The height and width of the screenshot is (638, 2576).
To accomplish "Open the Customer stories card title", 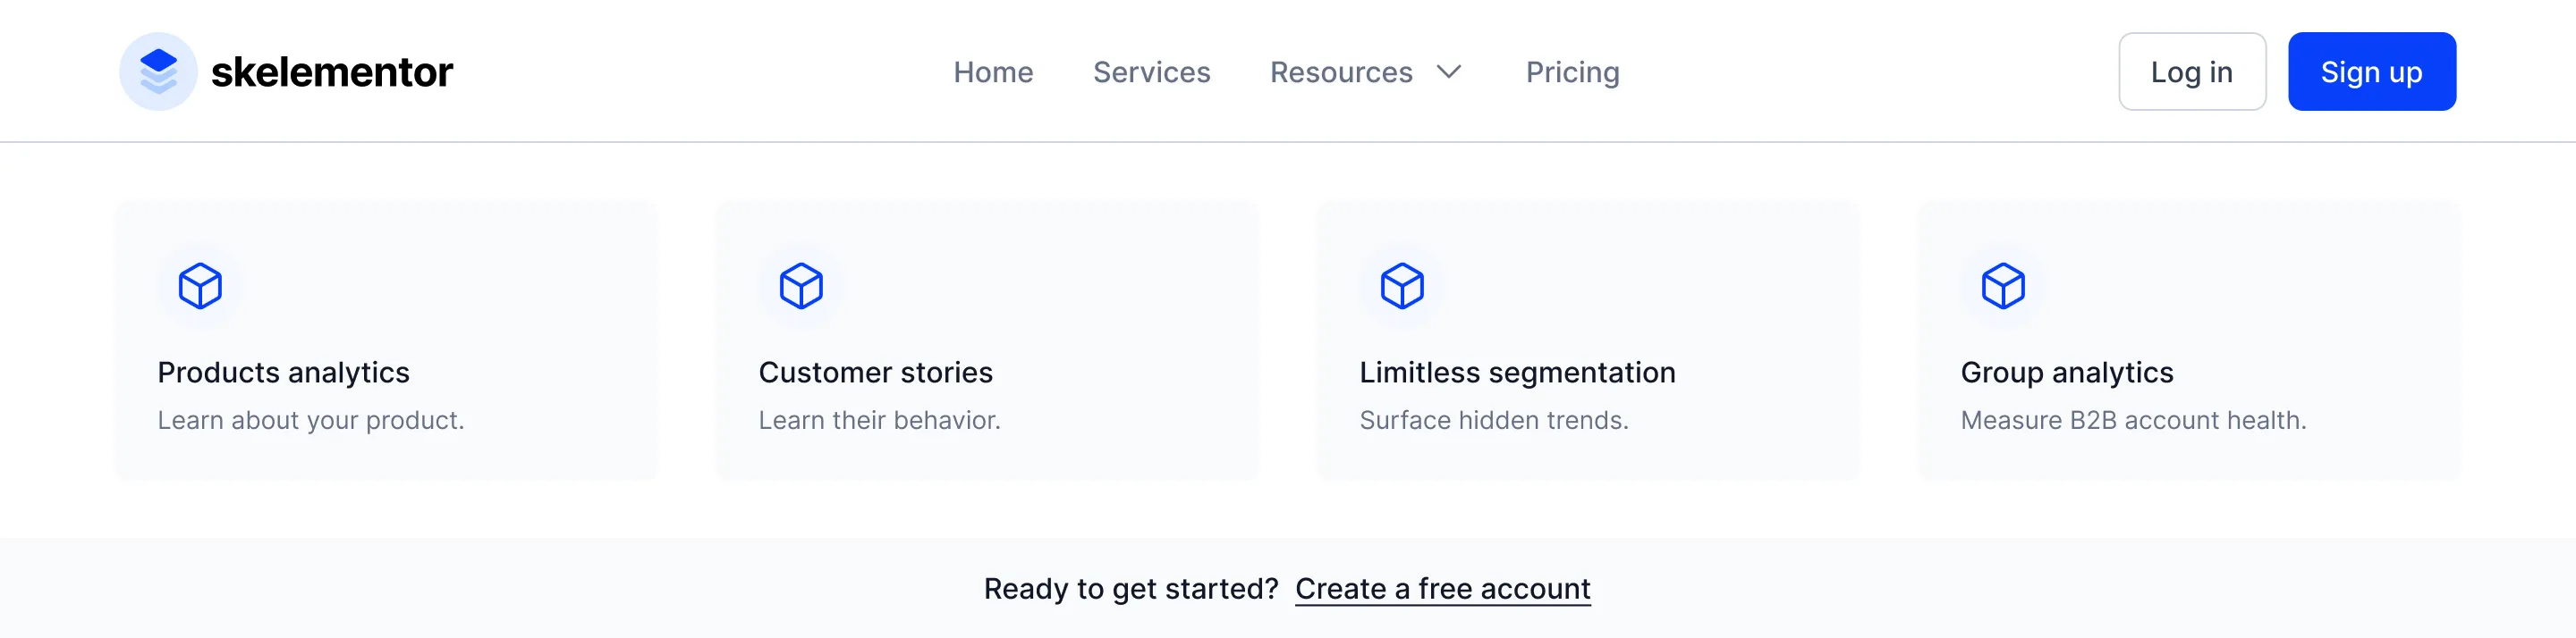I will tap(875, 373).
